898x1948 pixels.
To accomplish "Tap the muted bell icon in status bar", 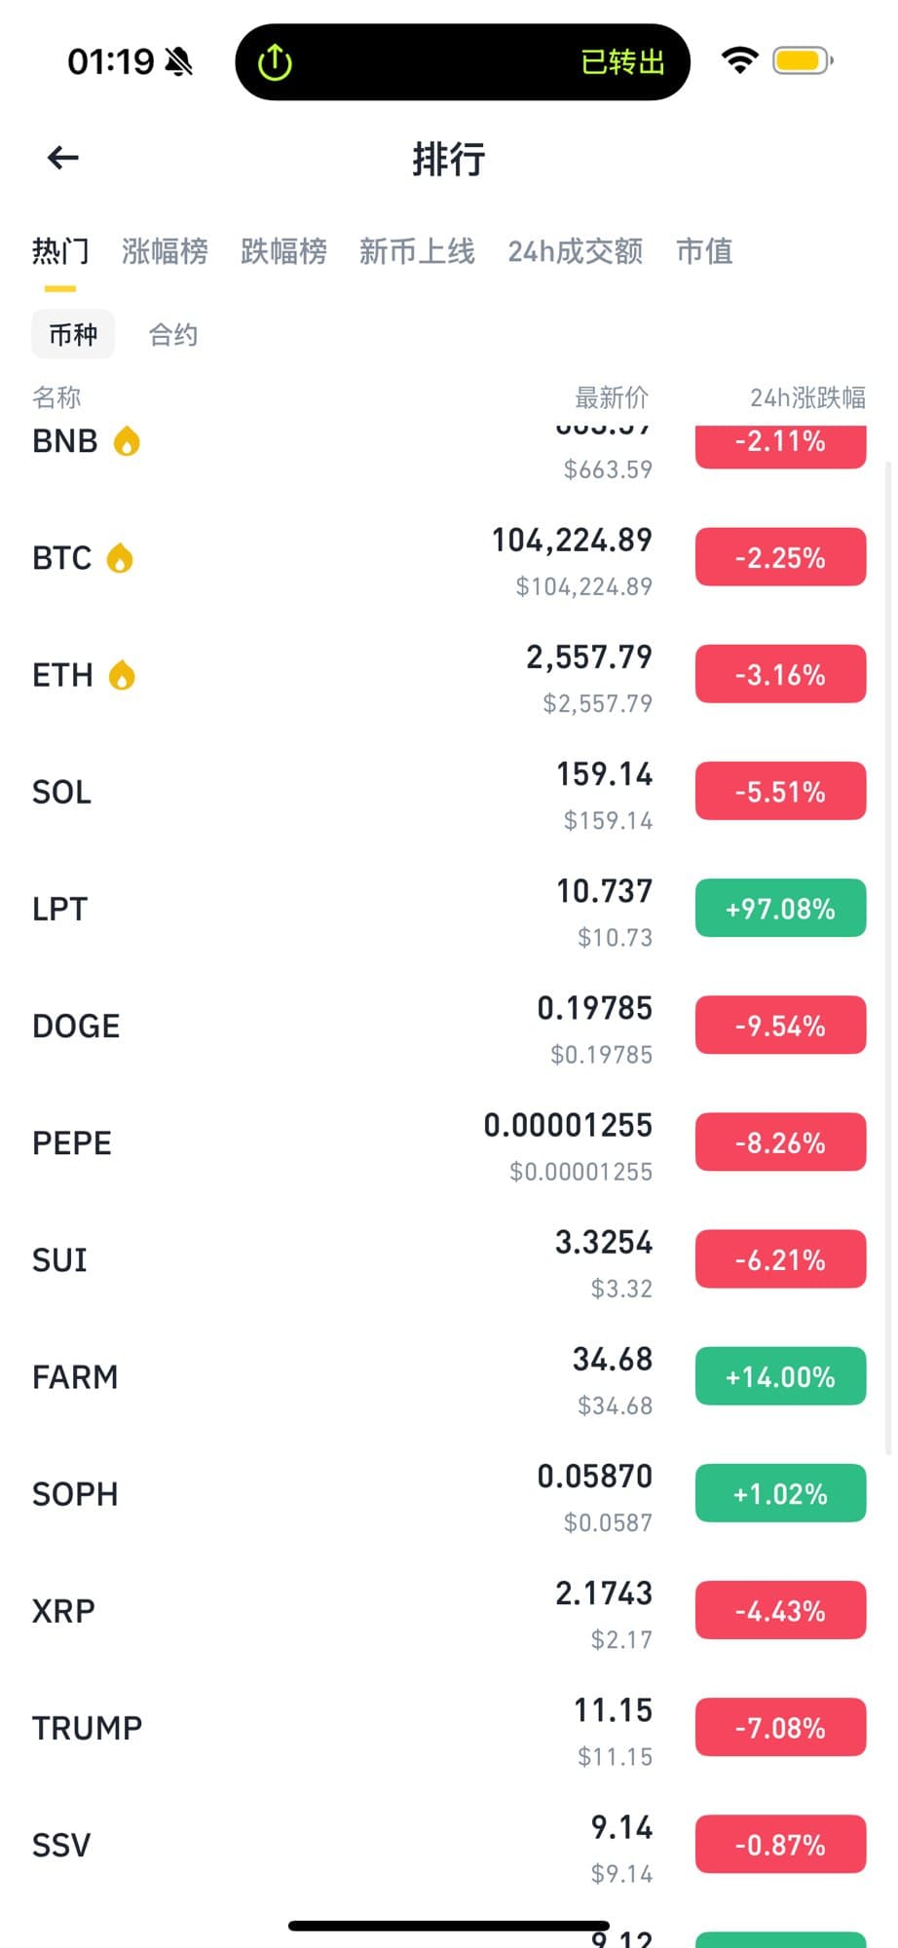I will pyautogui.click(x=179, y=62).
